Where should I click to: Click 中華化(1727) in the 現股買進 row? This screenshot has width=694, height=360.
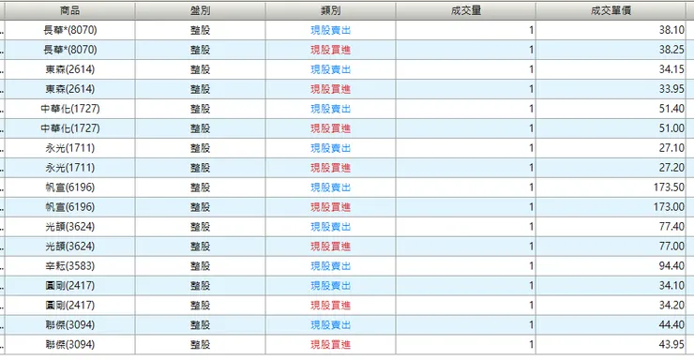pos(70,128)
